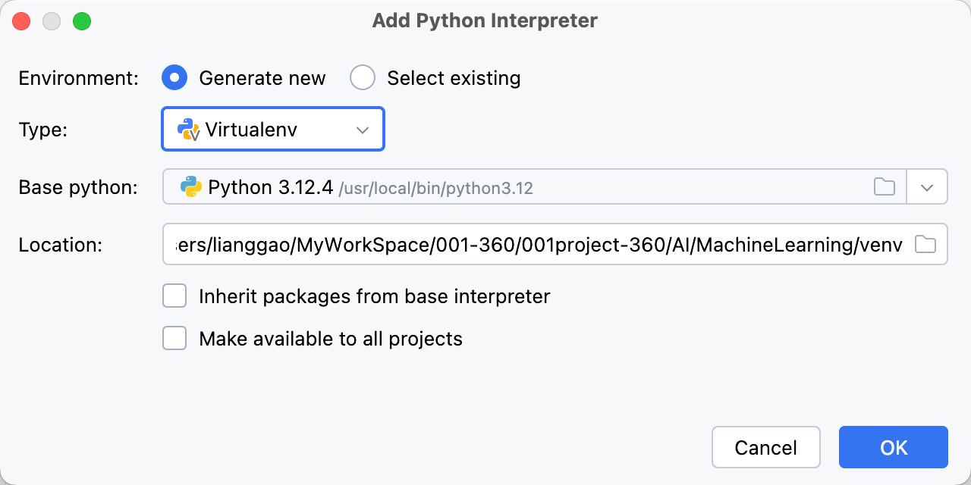This screenshot has height=485, width=971.
Task: Open the Base python dropdown arrow
Action: 927,187
